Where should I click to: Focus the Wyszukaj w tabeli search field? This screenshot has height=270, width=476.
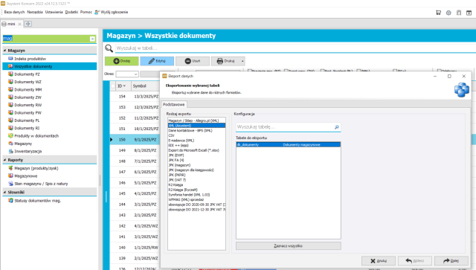pos(295,48)
